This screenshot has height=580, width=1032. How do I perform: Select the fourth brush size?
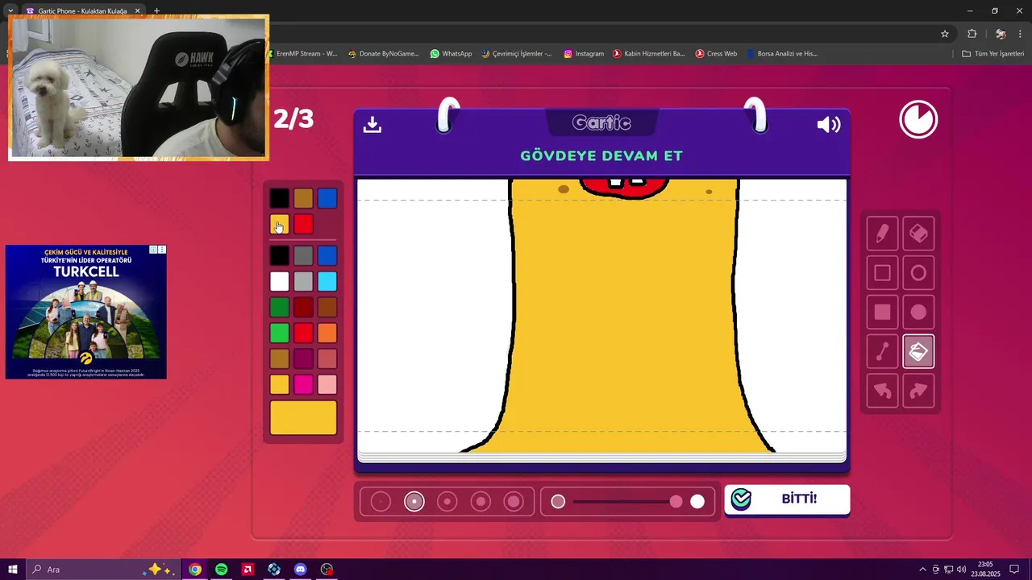pos(481,502)
